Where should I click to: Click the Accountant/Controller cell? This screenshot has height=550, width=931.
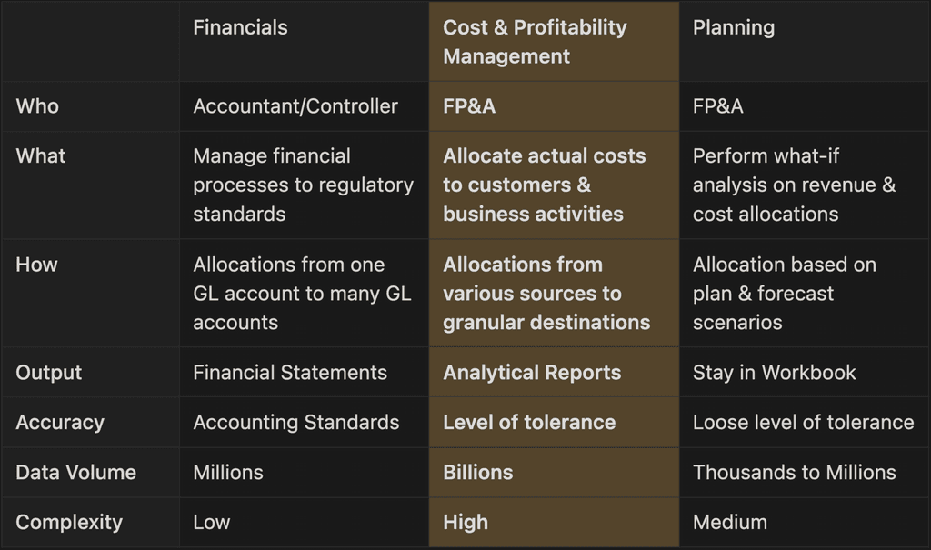(x=295, y=106)
